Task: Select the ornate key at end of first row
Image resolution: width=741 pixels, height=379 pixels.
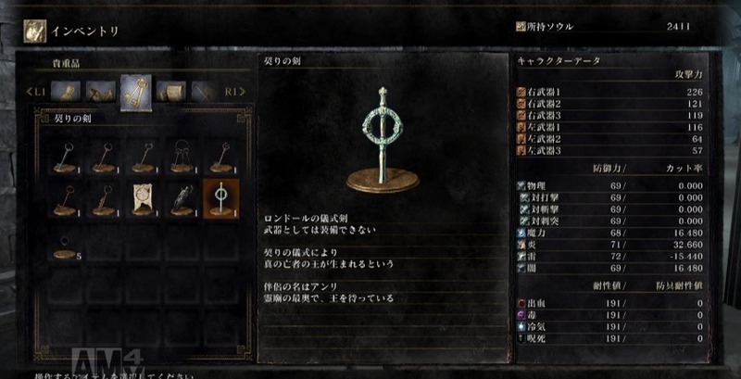Action: (221, 156)
